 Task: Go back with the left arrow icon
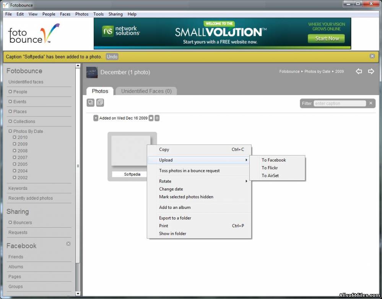pyautogui.click(x=359, y=71)
